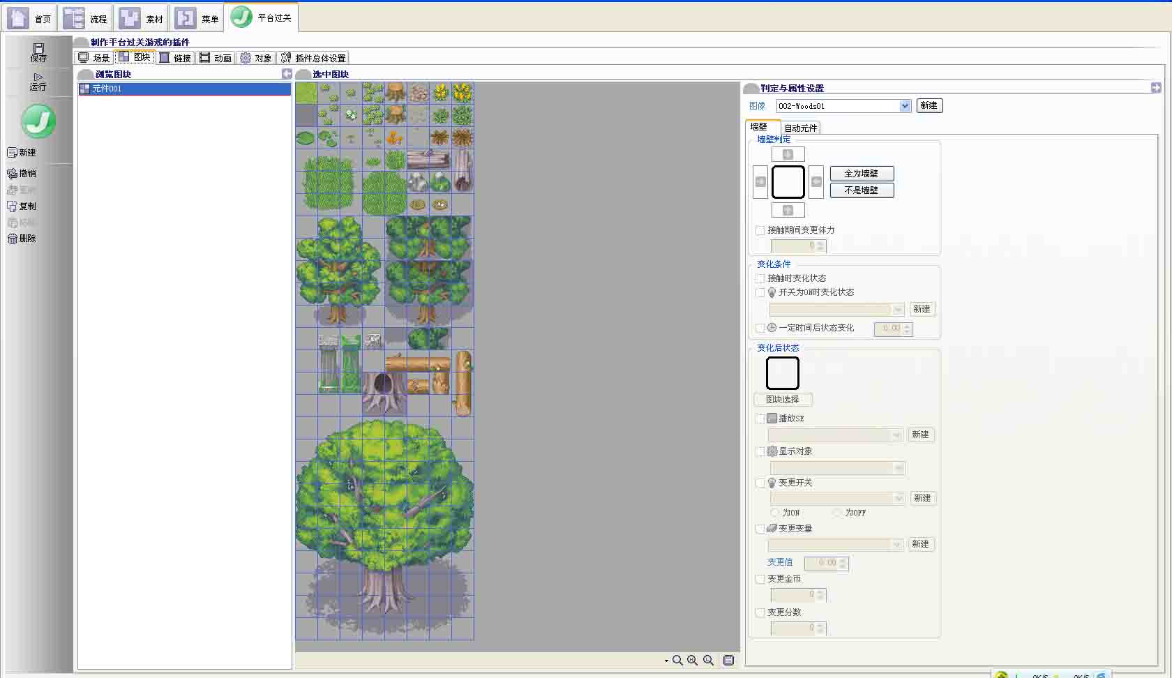
Task: Enable 播放SE checkbox
Action: [760, 419]
